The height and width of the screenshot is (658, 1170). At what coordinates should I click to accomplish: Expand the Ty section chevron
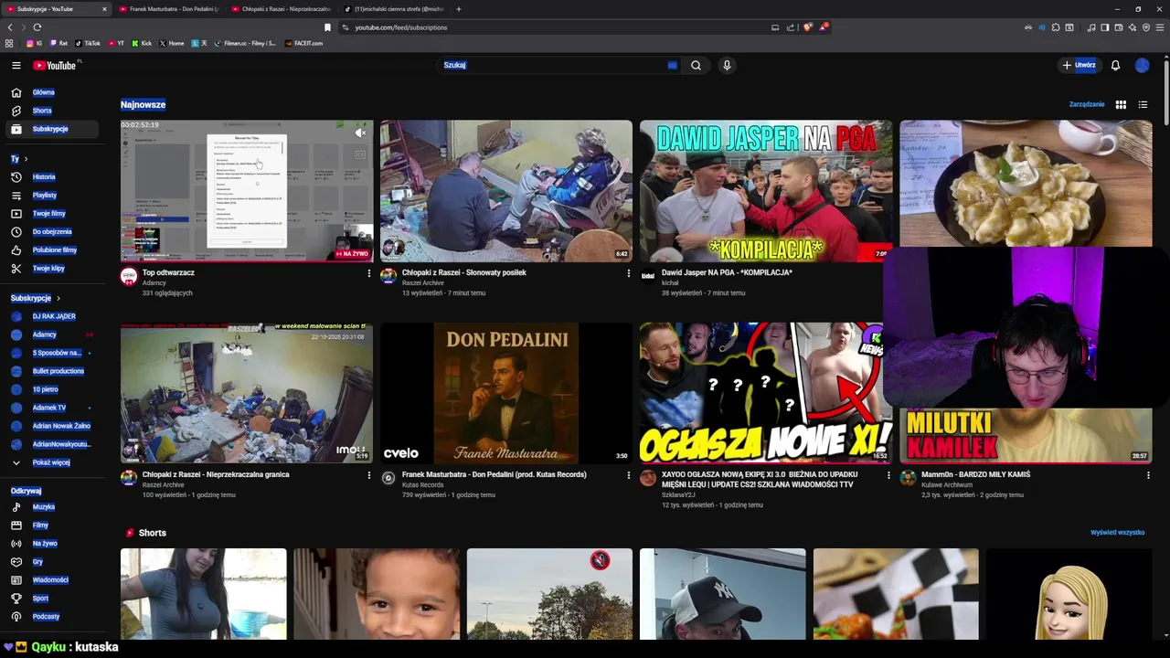tap(26, 159)
